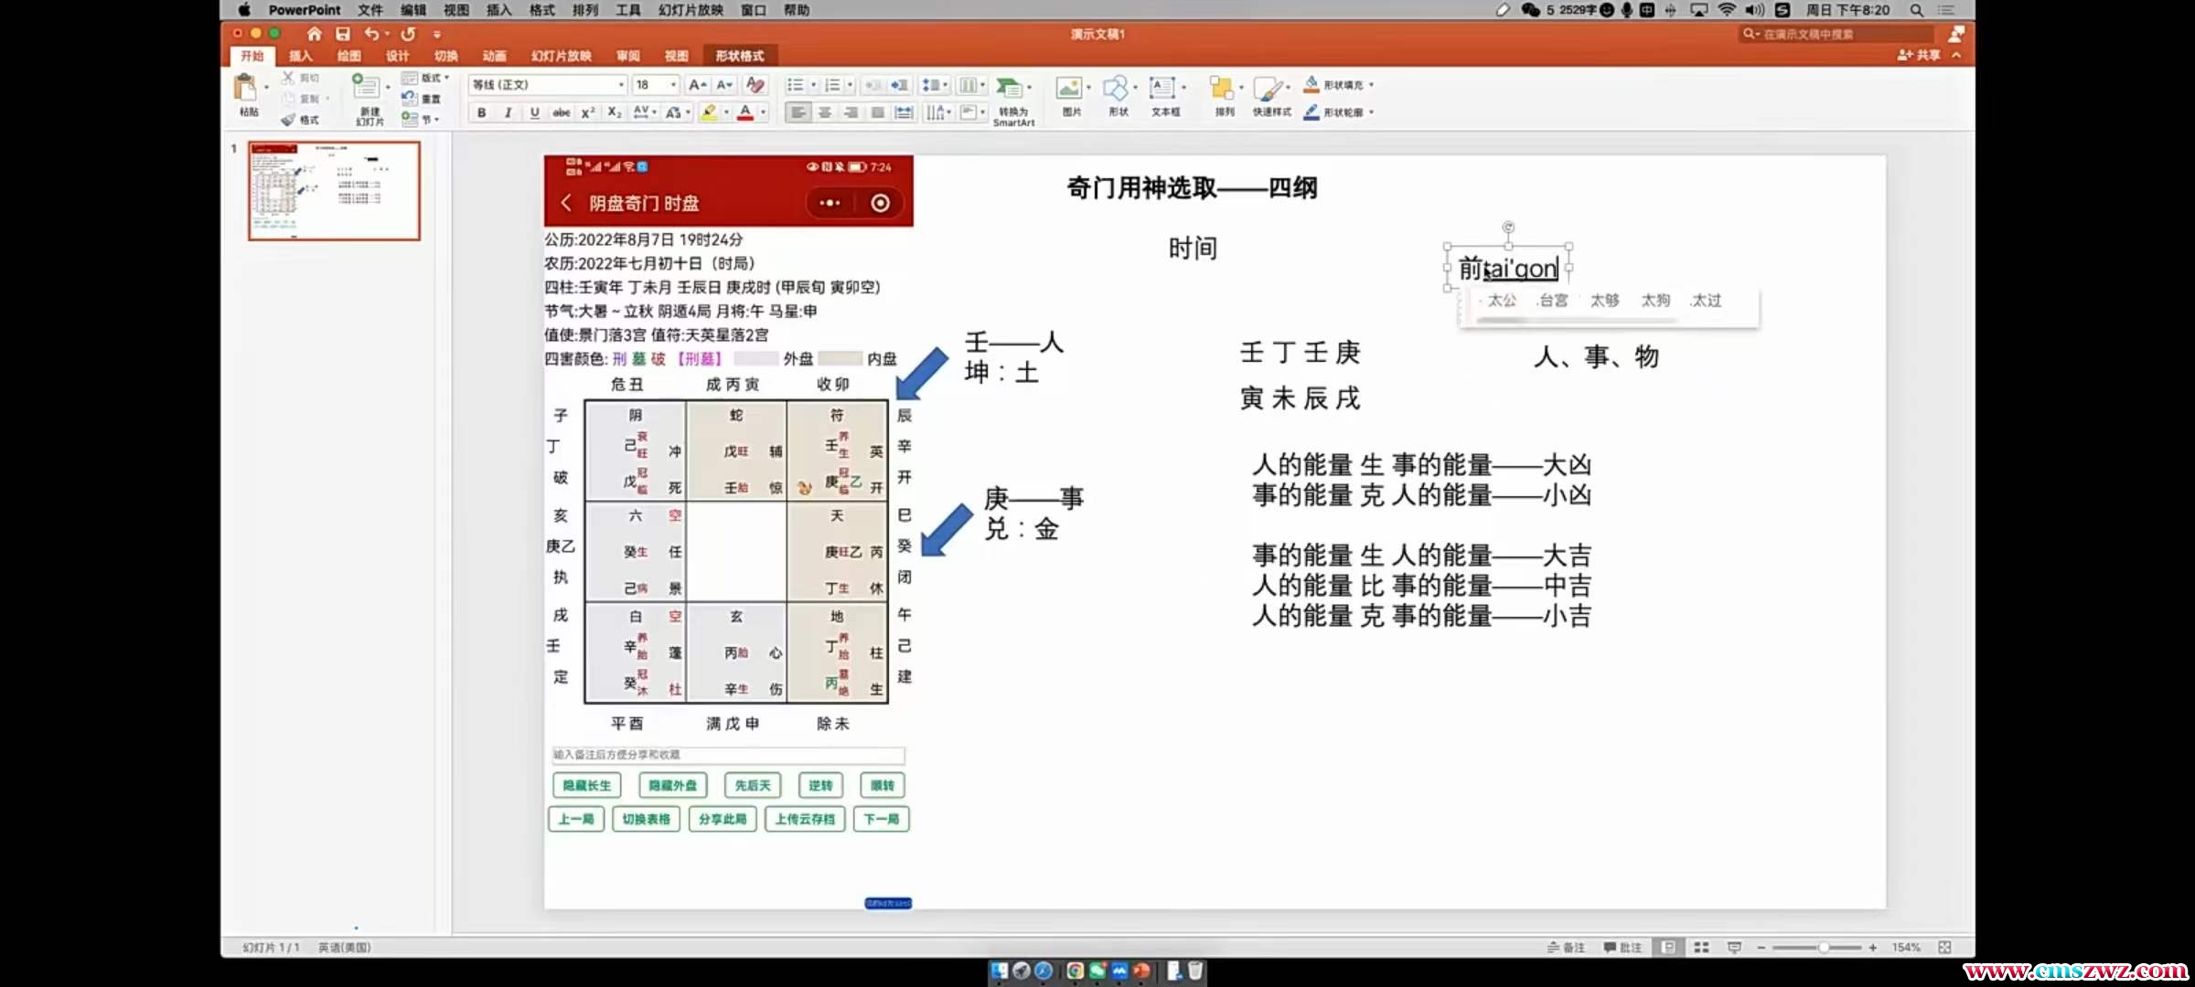Click the zoom slider handle in status bar
The width and height of the screenshot is (2195, 987).
point(1823,948)
